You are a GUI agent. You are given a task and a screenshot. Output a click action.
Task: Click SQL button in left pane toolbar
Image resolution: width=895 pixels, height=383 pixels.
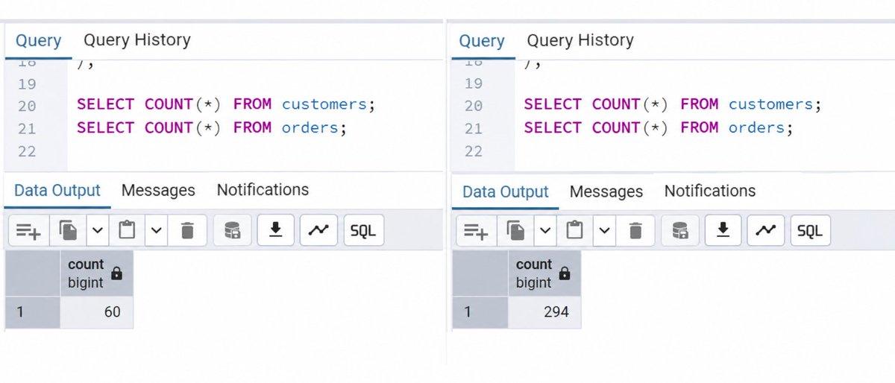coord(363,231)
